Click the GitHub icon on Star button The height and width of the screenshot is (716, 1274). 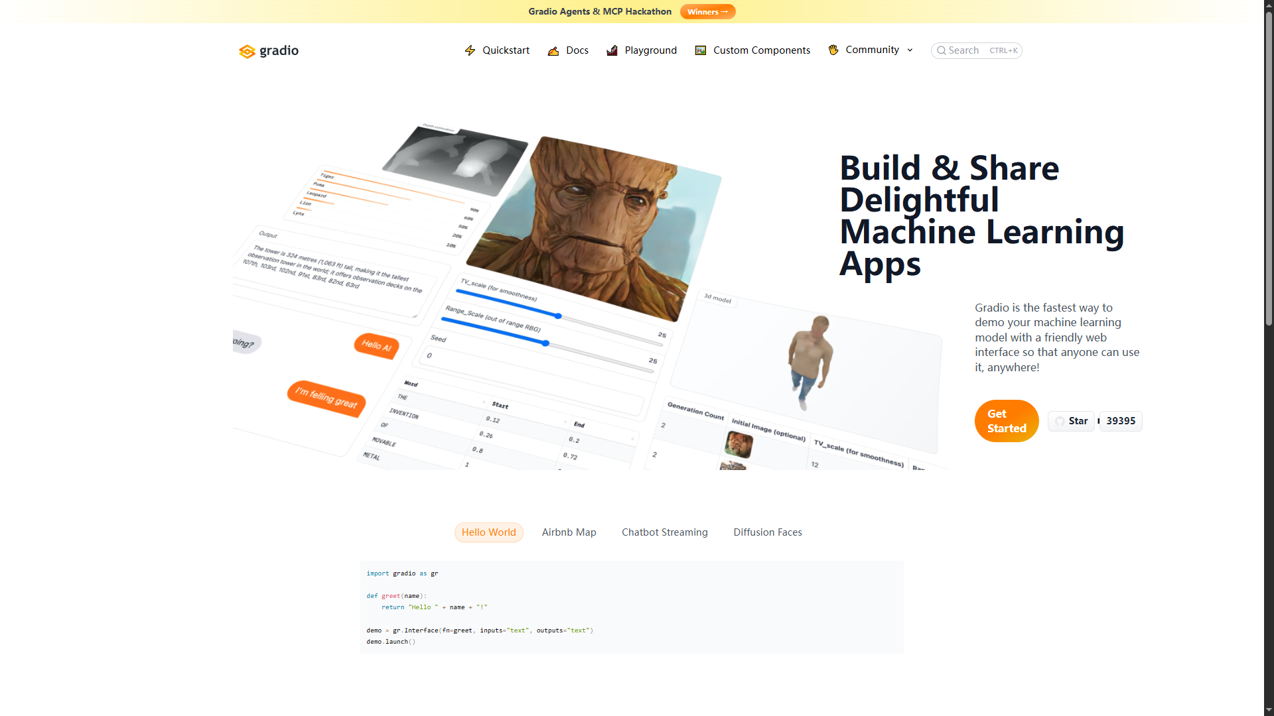[1060, 421]
